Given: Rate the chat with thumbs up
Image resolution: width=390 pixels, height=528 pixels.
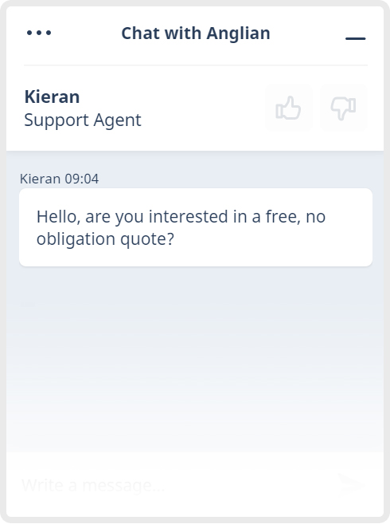Looking at the screenshot, I should pyautogui.click(x=289, y=108).
